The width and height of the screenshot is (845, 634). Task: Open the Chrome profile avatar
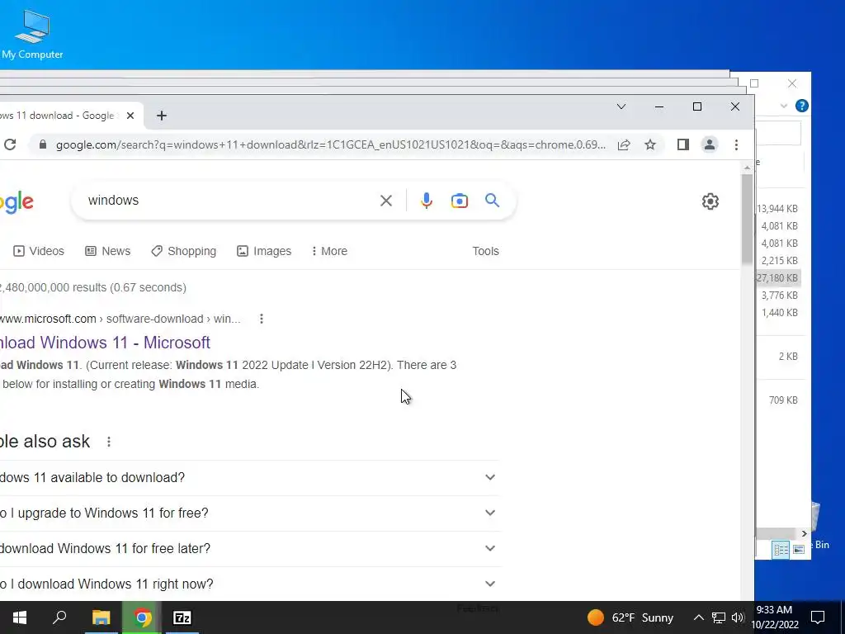709,144
